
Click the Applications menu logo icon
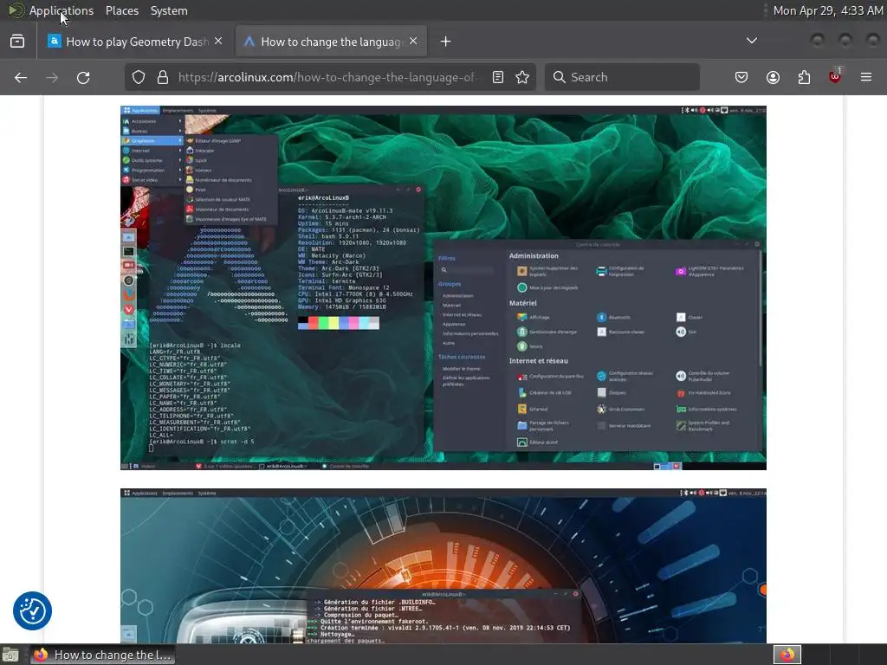[x=16, y=10]
